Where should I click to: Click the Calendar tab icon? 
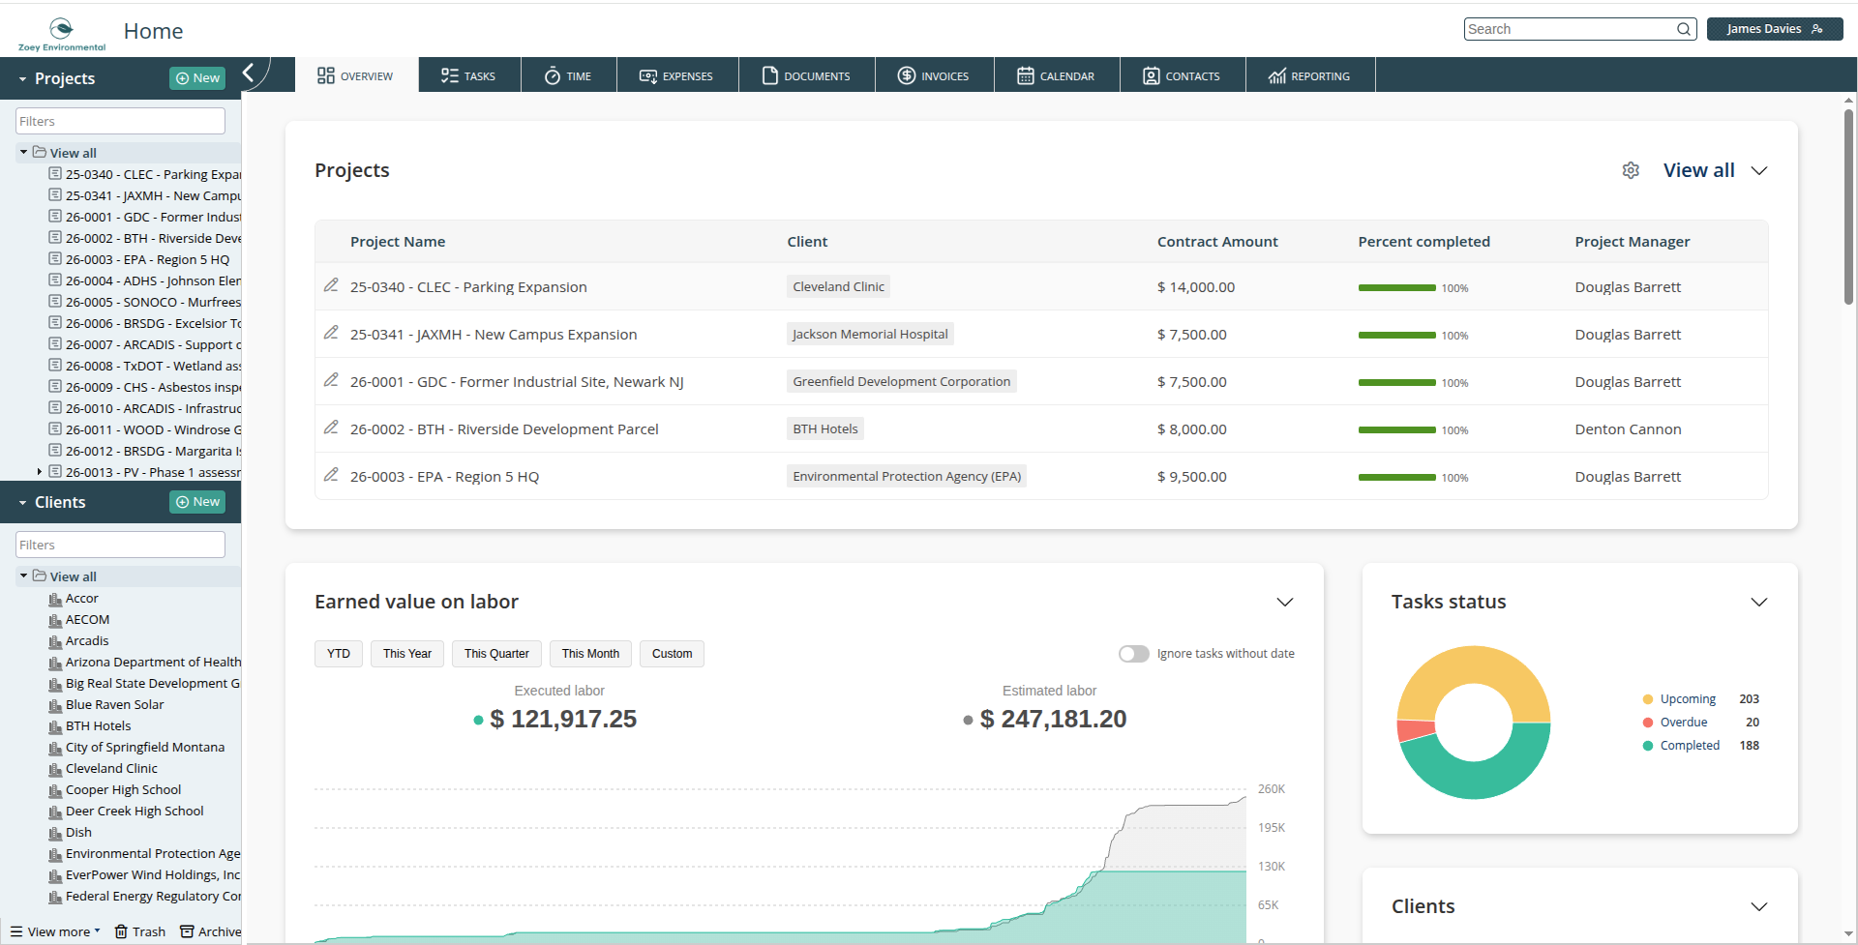[1026, 75]
